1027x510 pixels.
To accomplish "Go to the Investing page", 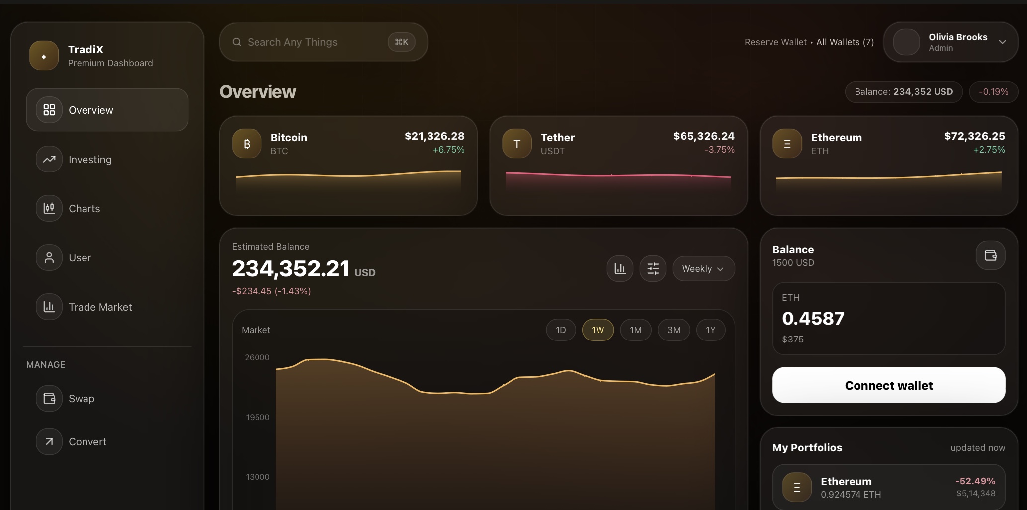I will tap(90, 160).
